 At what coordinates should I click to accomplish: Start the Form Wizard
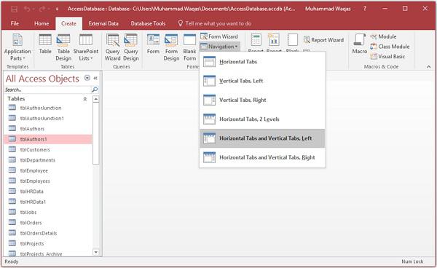click(219, 36)
